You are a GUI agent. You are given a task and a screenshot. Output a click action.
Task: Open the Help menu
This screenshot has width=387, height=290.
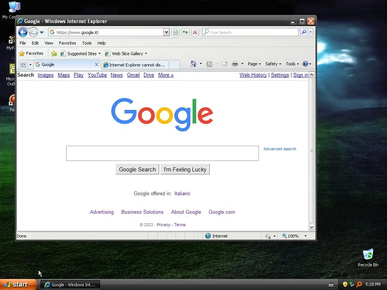coord(101,43)
